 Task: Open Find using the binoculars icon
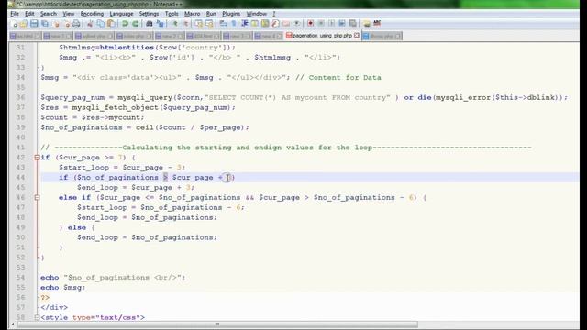149,24
